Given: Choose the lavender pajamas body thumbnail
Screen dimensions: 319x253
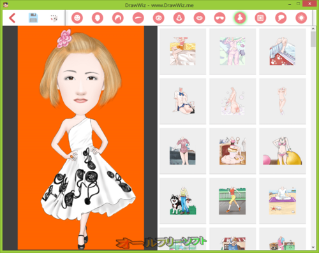Looking at the screenshot, I should [232, 51].
